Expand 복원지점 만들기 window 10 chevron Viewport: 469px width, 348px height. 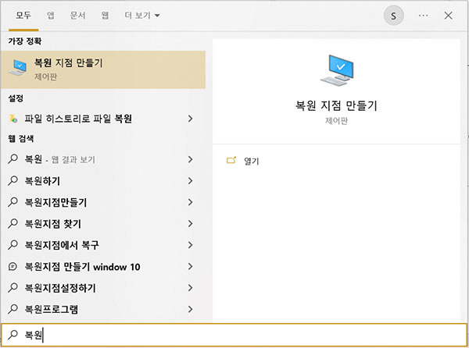click(x=190, y=267)
